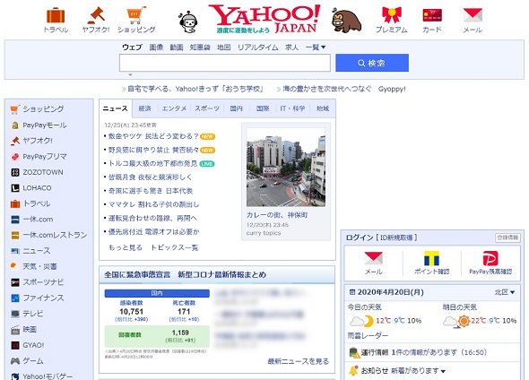
Task: Switch to the スポーツ news tab
Action: tap(207, 108)
